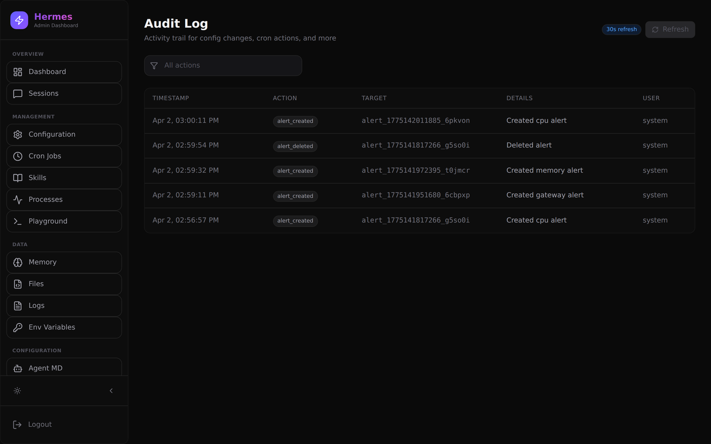The image size is (711, 444).
Task: Open the Memory data page
Action: click(64, 262)
